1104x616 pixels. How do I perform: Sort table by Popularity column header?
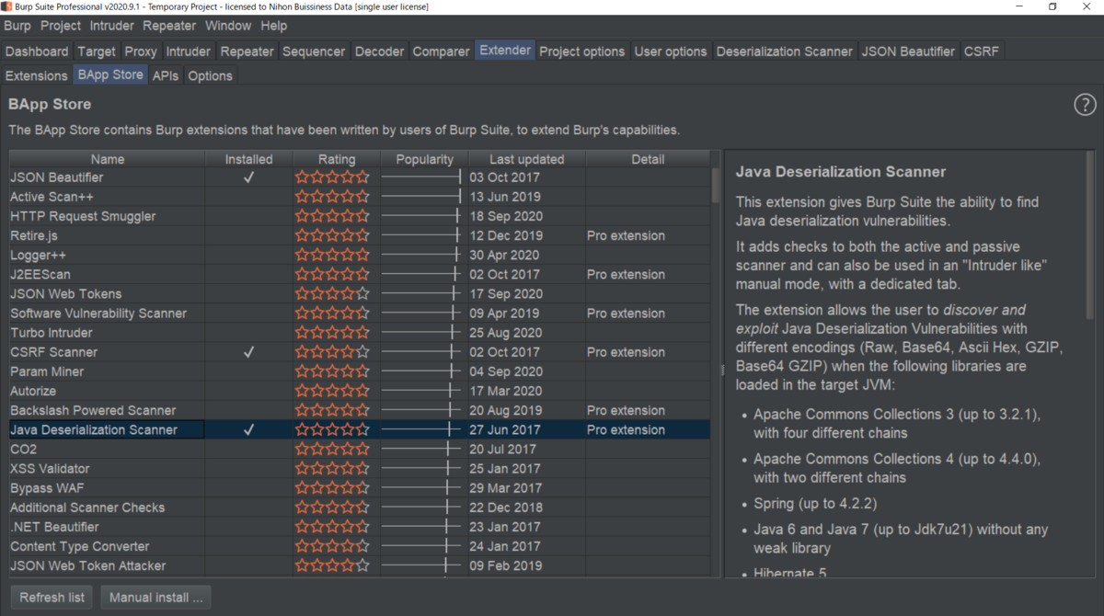(x=424, y=159)
